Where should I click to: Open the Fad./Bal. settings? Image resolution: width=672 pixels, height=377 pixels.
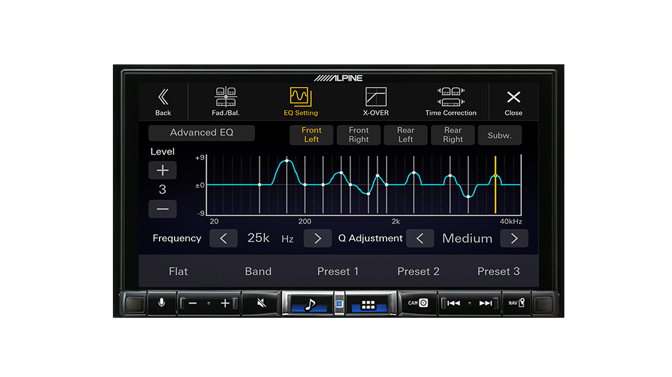[x=227, y=102]
